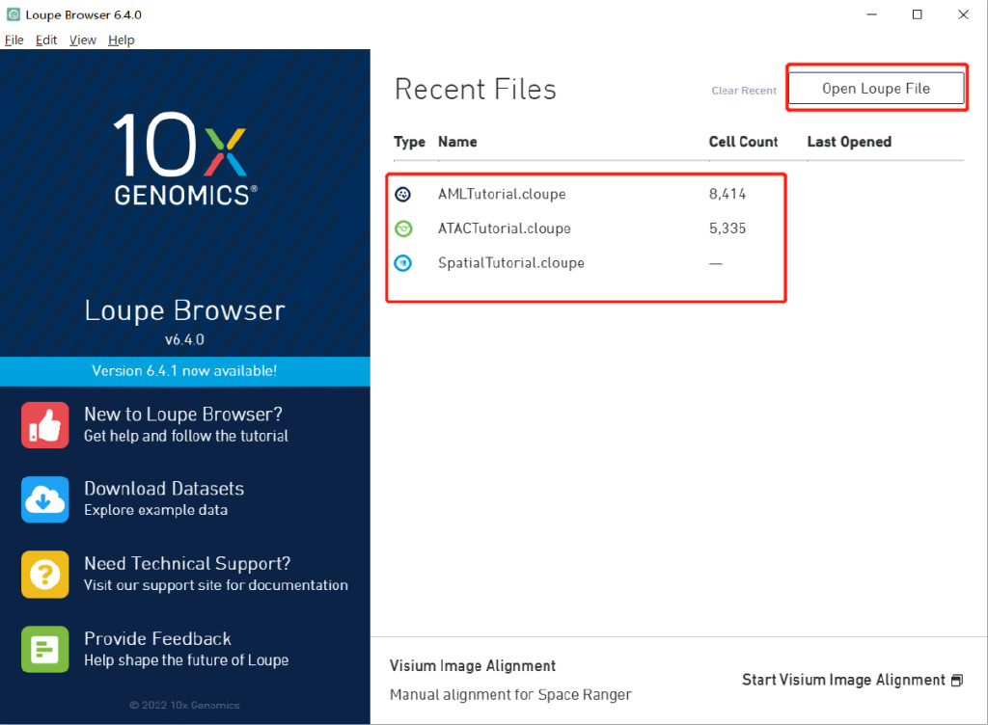Click the red thumbs-up tutorial icon
The height and width of the screenshot is (725, 988).
[45, 425]
